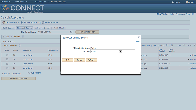Image resolution: width=196 pixels, height=110 pixels.
Task: Open the Help link inside the dialog
Action: (138, 42)
